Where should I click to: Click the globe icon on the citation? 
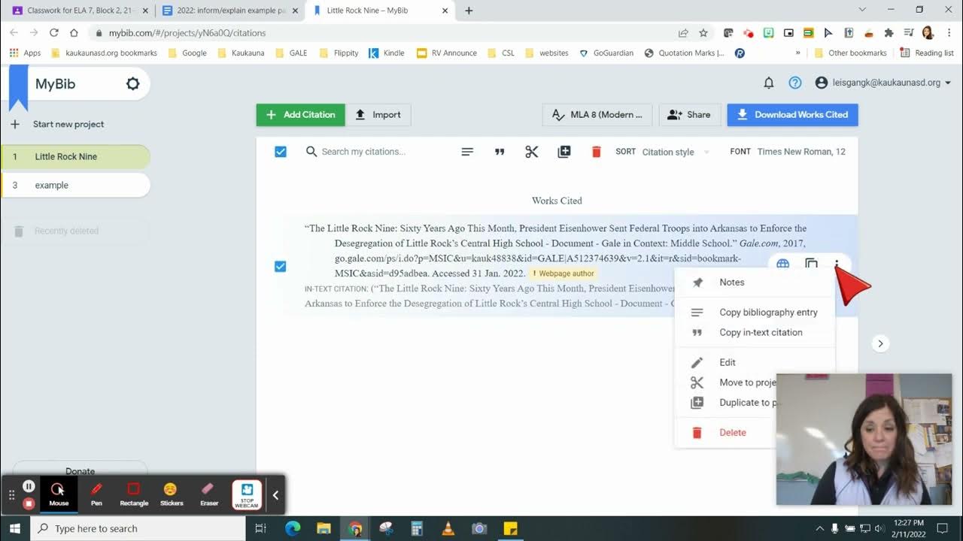click(783, 264)
